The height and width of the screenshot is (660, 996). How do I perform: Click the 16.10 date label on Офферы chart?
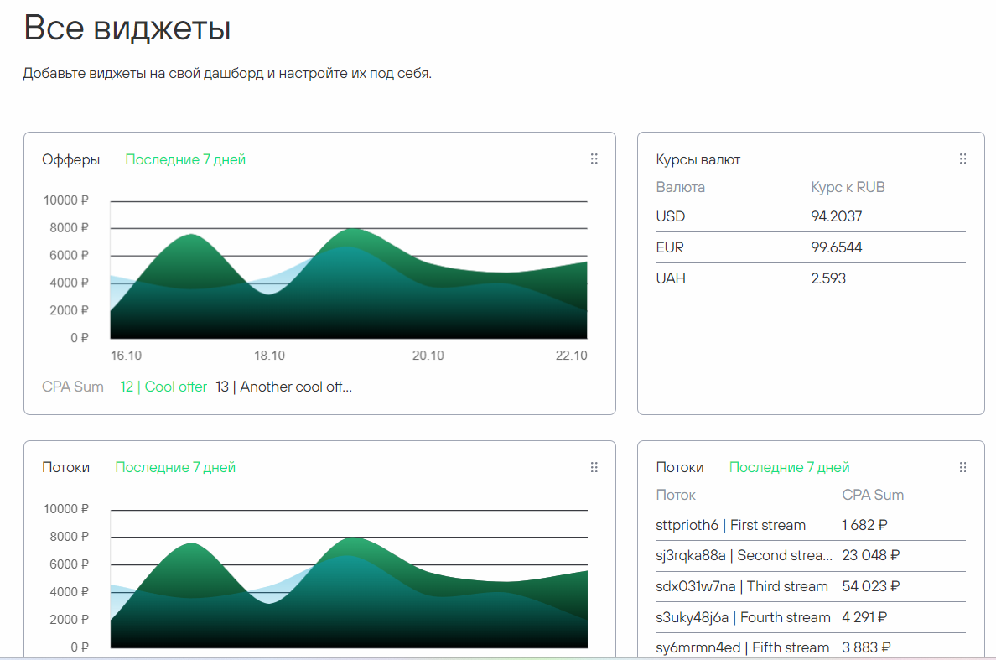127,356
